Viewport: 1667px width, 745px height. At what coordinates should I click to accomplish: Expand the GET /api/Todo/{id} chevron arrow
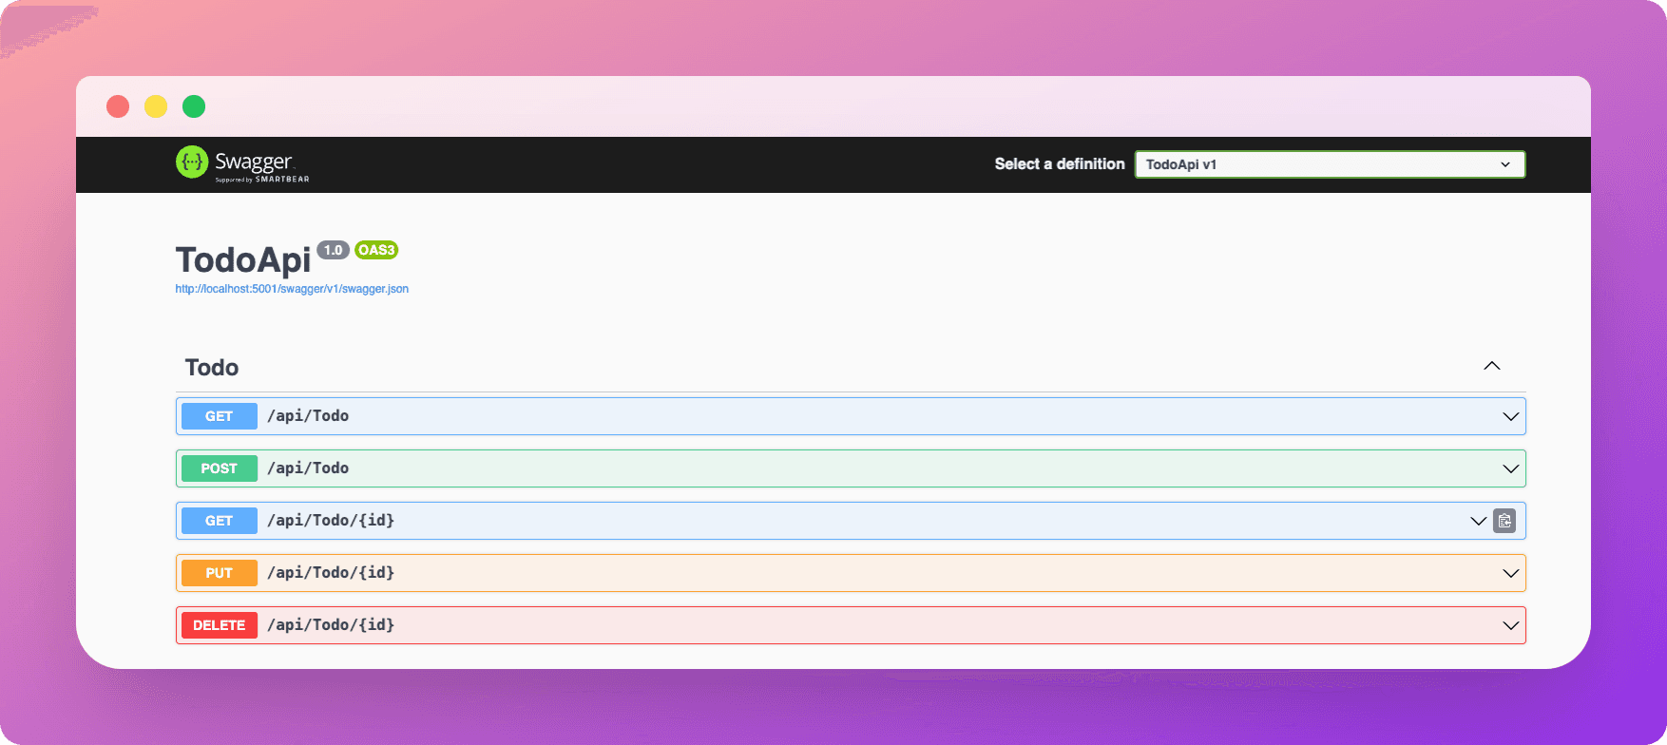pyautogui.click(x=1478, y=521)
